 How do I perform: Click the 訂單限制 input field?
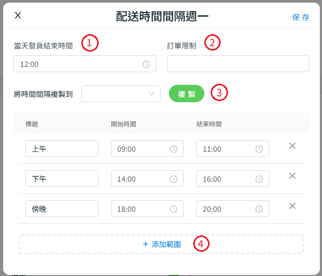238,64
